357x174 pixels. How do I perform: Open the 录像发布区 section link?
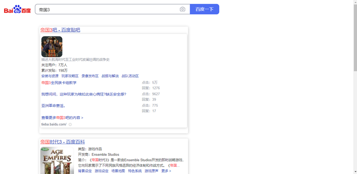coord(90,76)
